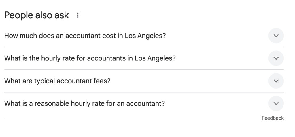Expand "What is the hourly rate for accountants" question
Viewport: 295px width, 137px height.
click(x=144, y=58)
